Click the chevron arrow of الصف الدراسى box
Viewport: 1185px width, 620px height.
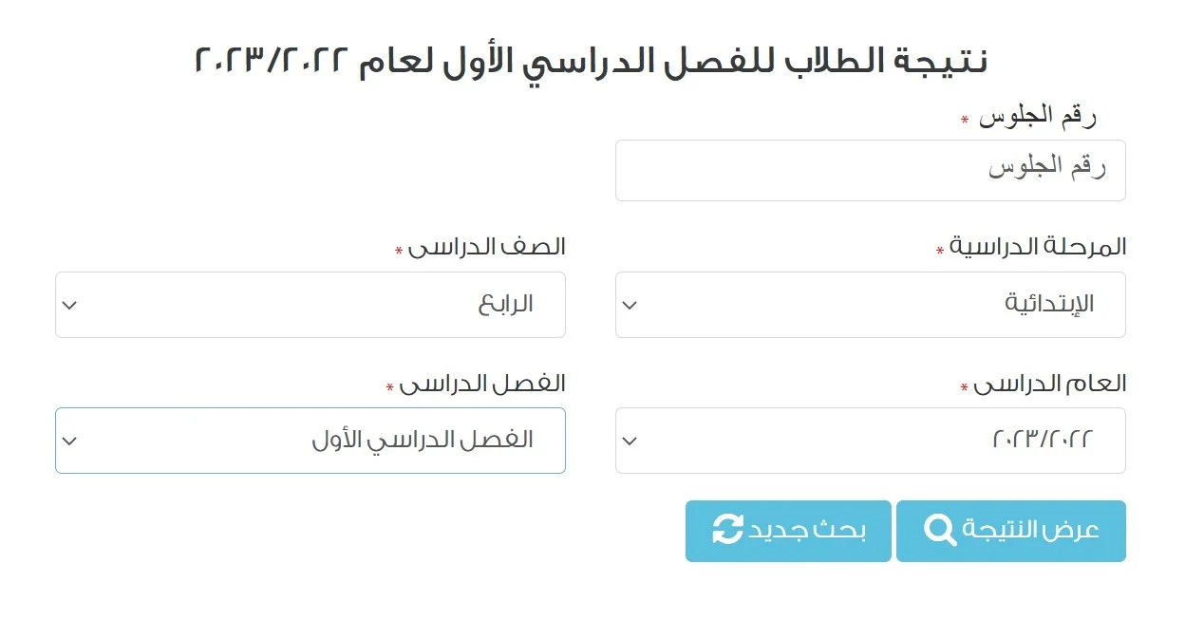[x=69, y=306]
